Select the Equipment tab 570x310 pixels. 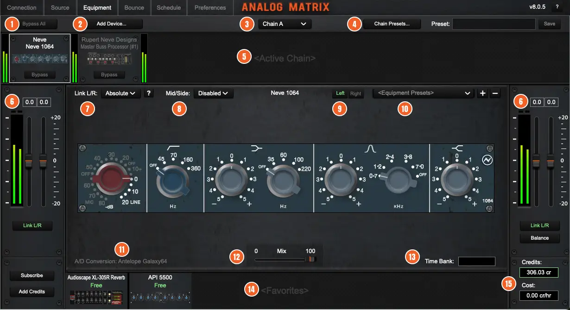[x=97, y=8]
